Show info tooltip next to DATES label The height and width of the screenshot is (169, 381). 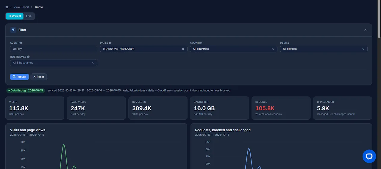[110, 43]
